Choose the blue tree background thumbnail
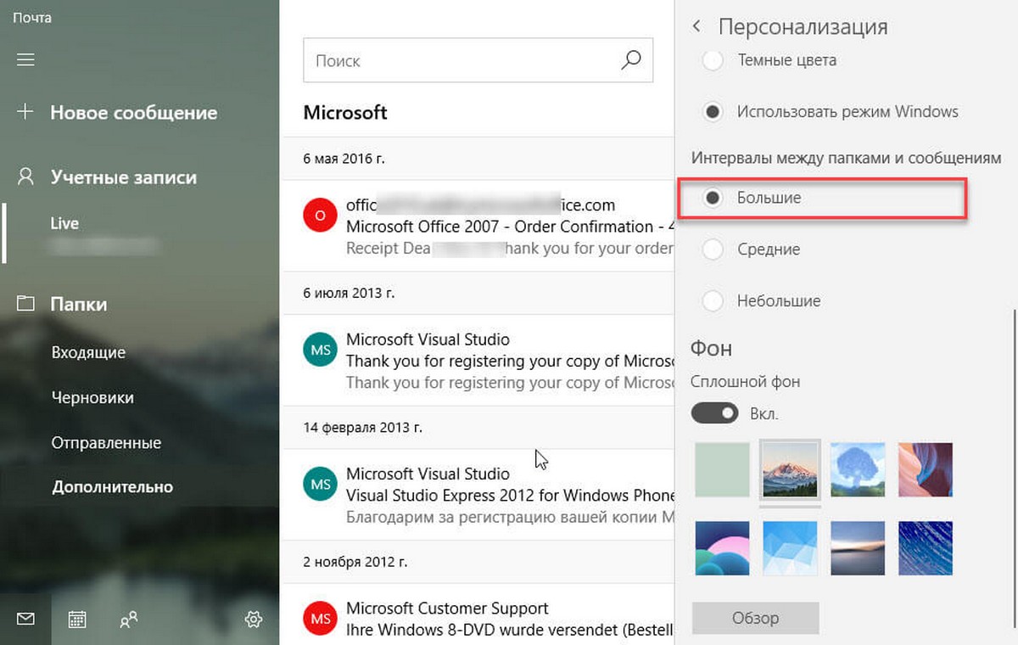Image resolution: width=1018 pixels, height=645 pixels. tap(858, 469)
